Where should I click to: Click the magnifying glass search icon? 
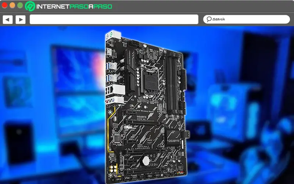pyautogui.click(x=209, y=19)
